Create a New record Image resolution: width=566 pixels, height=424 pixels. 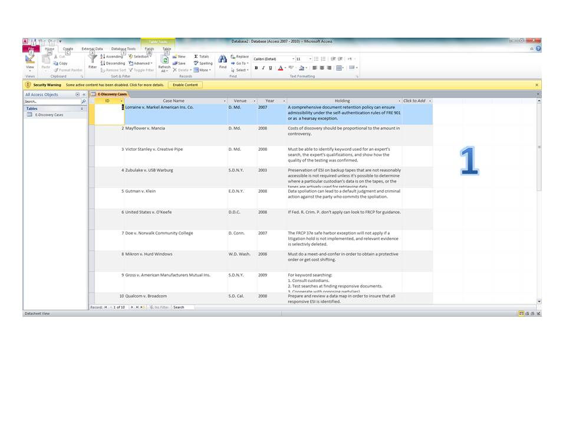click(x=179, y=57)
